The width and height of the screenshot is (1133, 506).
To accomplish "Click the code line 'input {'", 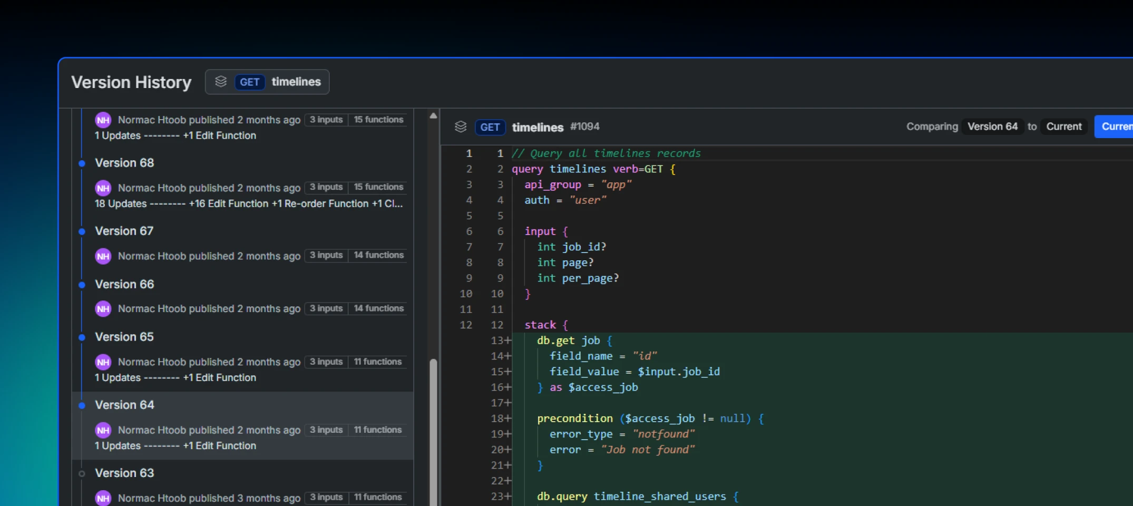I will [546, 231].
